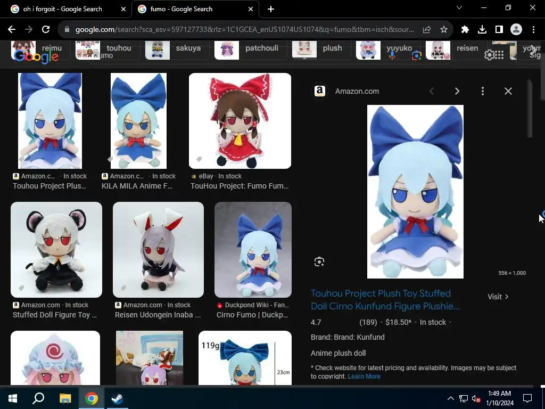Open the 'Stuffed Doll Figure Toy' mouse-ear plush thumbnail
The height and width of the screenshot is (409, 545).
(x=56, y=249)
